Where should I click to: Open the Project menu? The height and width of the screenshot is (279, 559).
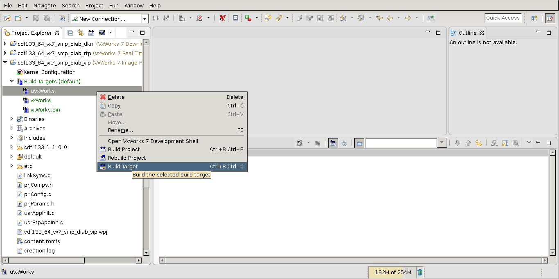95,5
